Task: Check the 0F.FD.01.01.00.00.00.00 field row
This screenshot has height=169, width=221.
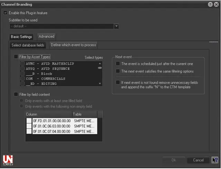Action: (x=29, y=121)
